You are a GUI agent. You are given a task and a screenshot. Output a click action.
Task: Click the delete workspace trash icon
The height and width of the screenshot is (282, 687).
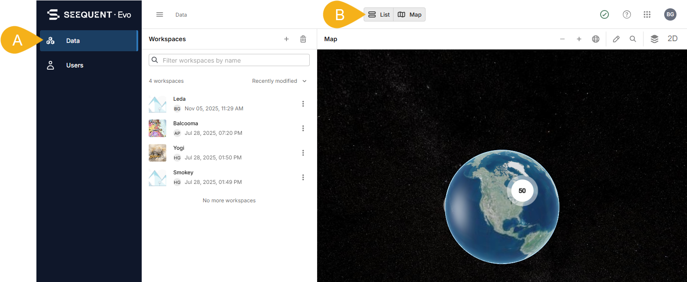tap(303, 39)
